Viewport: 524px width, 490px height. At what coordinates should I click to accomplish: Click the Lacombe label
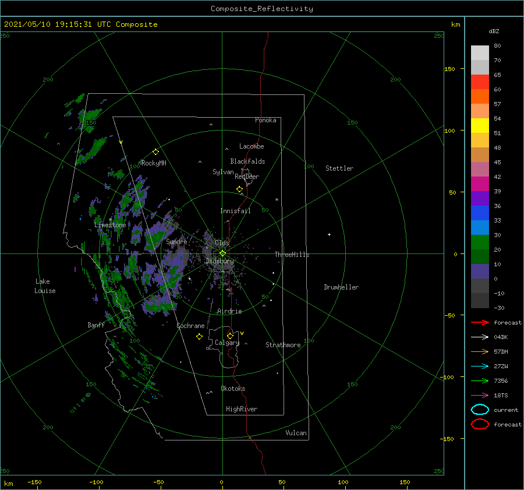(x=252, y=146)
